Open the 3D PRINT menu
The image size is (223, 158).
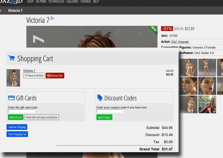[x=41, y=1]
